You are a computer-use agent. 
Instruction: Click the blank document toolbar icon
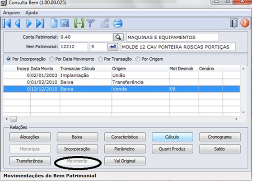pos(54,23)
